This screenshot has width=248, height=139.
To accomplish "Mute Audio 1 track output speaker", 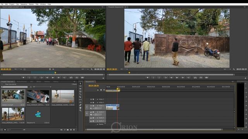I will pos(91,112).
